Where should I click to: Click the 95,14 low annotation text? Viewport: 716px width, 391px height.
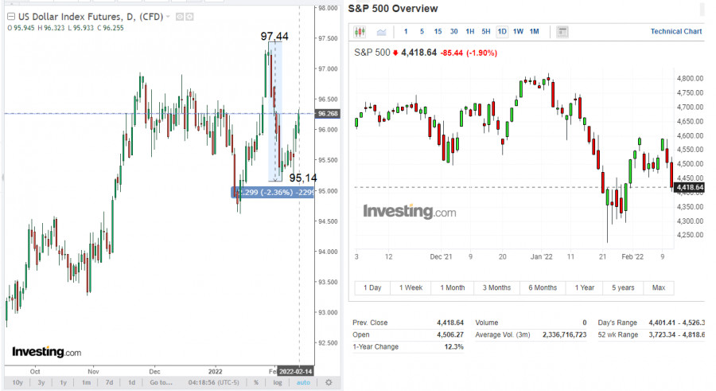[303, 178]
